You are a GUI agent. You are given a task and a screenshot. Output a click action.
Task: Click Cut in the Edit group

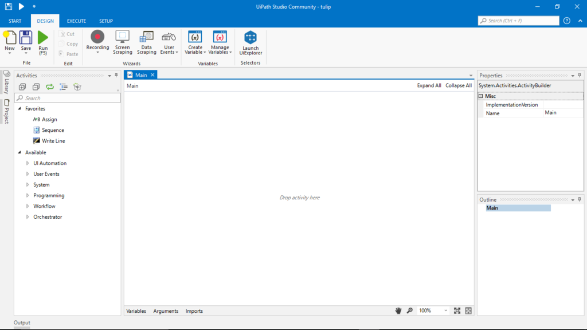click(x=68, y=34)
